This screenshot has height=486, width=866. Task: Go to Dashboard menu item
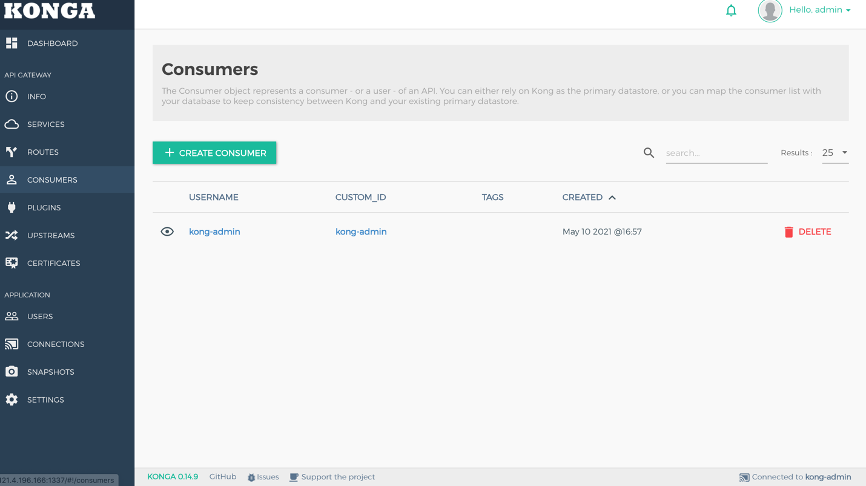point(67,44)
